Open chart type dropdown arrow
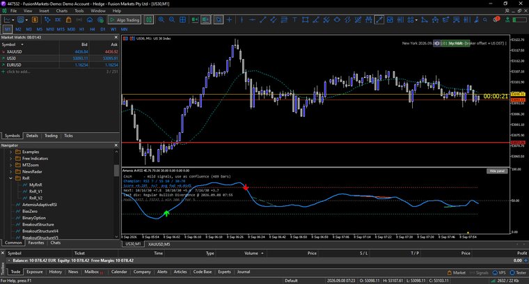Viewport: 529px width, 284px height. coord(13,20)
